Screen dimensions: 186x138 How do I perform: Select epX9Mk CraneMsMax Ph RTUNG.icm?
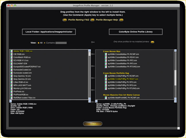pos(124,67)
